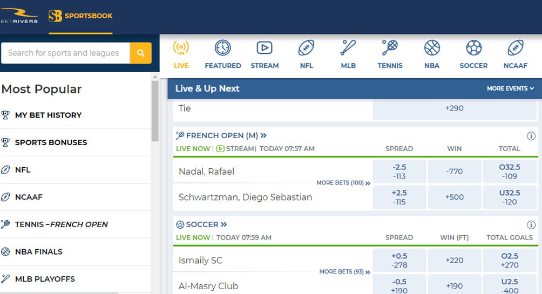Screen dimensions: 542x294
Task: Click the football icon beside sidebar NFL
Action: point(5,169)
